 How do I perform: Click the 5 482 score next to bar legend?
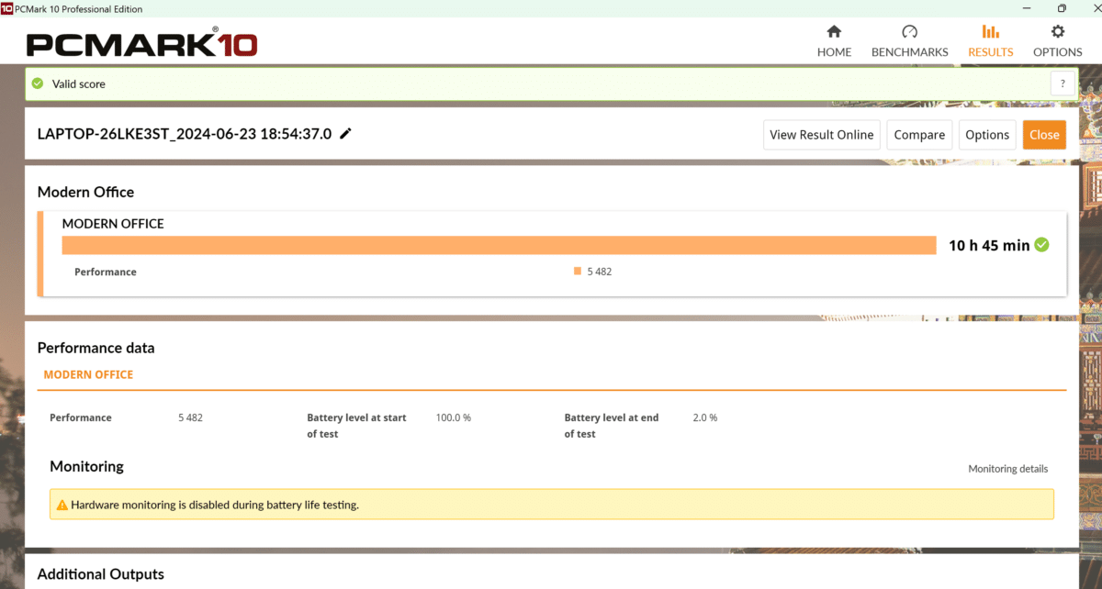click(599, 272)
